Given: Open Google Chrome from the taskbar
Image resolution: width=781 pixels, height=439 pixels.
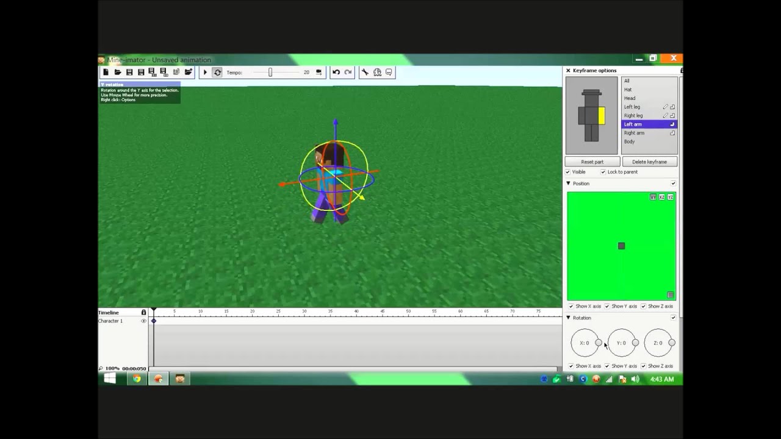Looking at the screenshot, I should 137,379.
